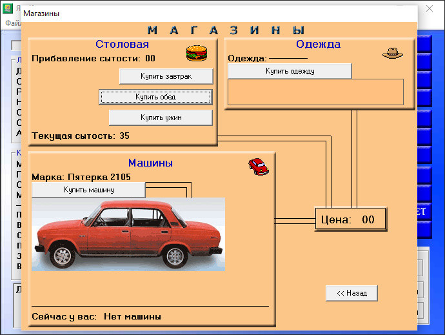Click the Текущая сытость value label
This screenshot has height=335, width=445.
81,136
